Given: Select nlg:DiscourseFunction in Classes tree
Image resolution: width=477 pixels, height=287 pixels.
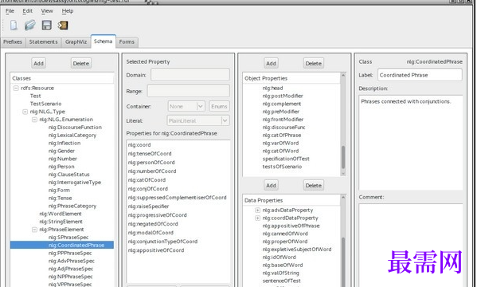Looking at the screenshot, I should [x=75, y=128].
